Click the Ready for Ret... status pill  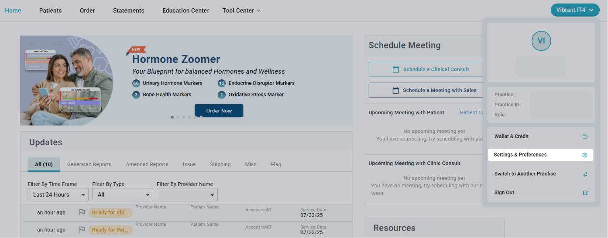click(x=110, y=230)
